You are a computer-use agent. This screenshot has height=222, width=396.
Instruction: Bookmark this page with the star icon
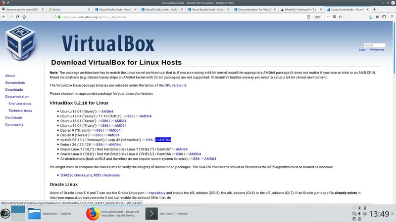click(x=340, y=17)
